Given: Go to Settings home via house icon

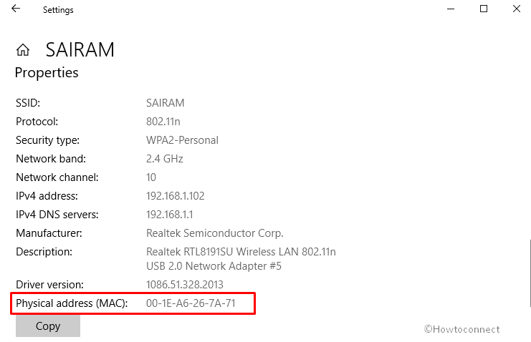Looking at the screenshot, I should pos(23,50).
